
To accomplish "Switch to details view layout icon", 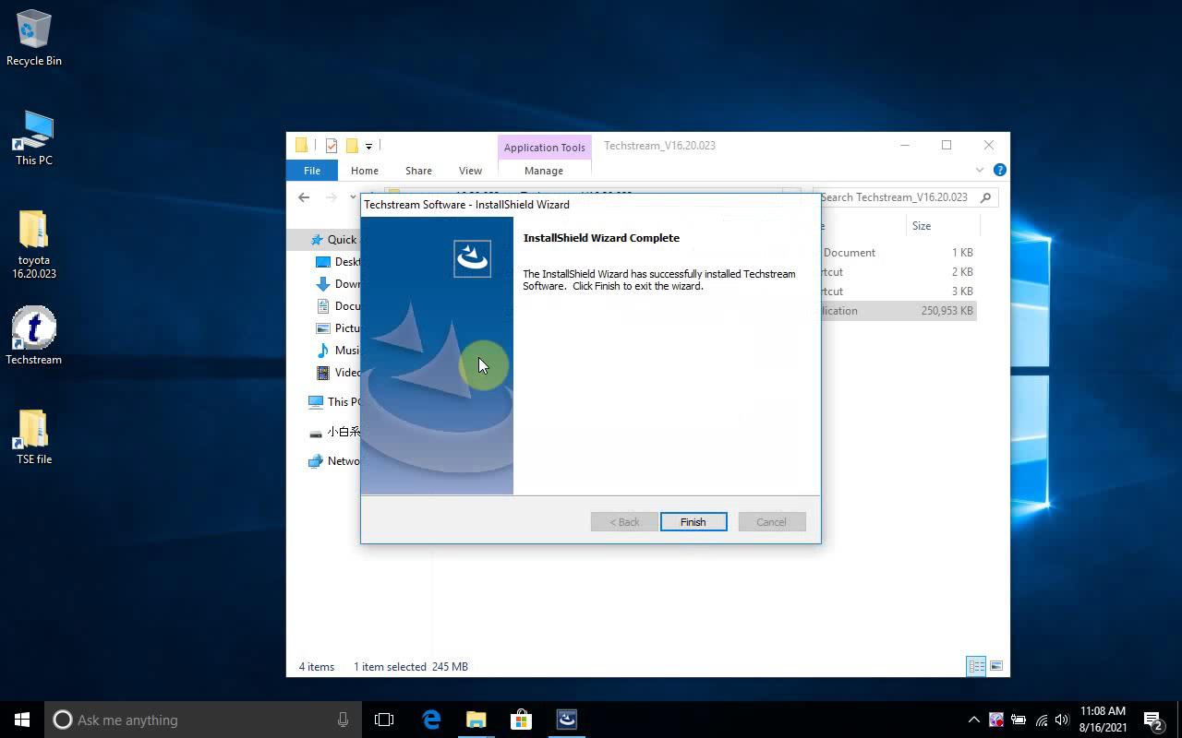I will pos(976,666).
